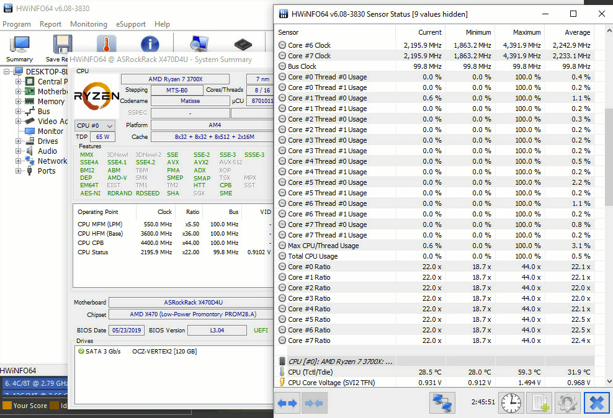Open the CPU #0 selector dropdown
Image resolution: width=613 pixels, height=418 pixels.
94,125
